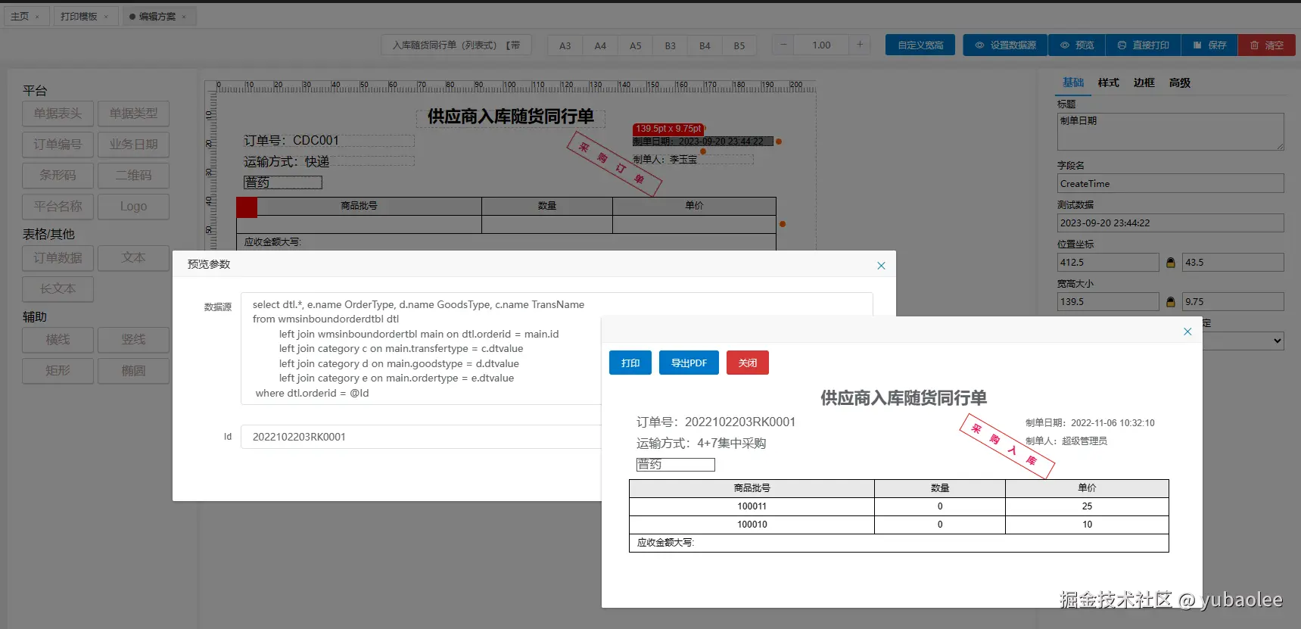This screenshot has height=629, width=1301.
Task: Click the template name field 入库随货同行单
Action: (456, 45)
